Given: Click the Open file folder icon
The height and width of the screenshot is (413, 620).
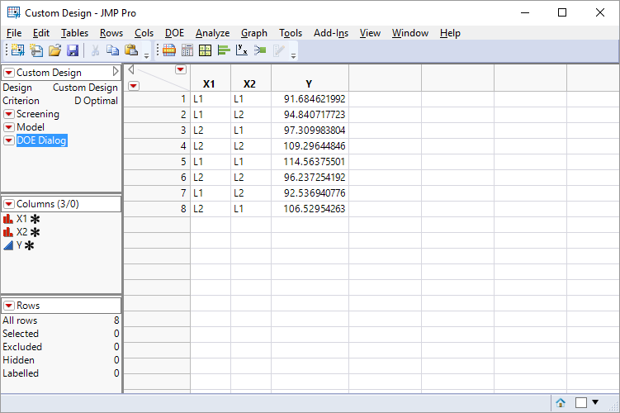Looking at the screenshot, I should (x=54, y=50).
